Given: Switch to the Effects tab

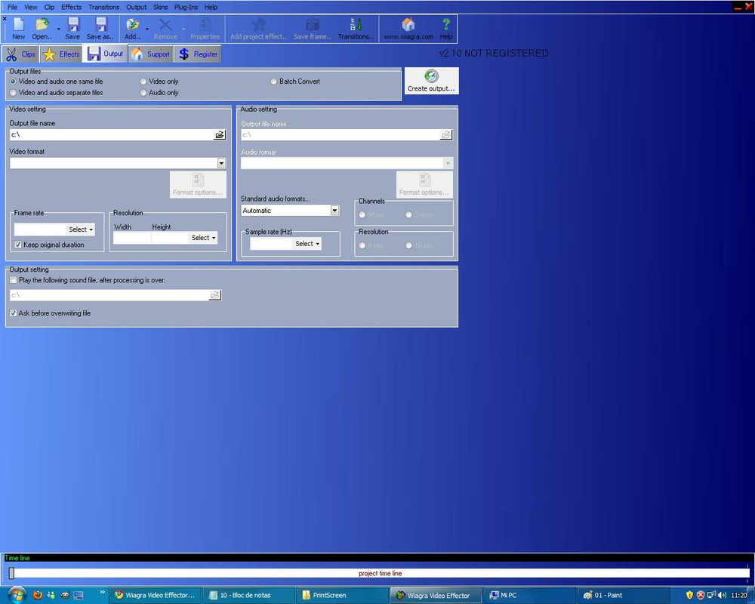Looking at the screenshot, I should point(61,54).
